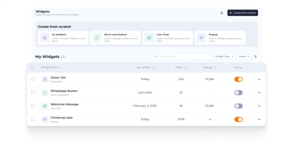Open three-dot menu for Oscar 1.04
The width and height of the screenshot is (293, 149).
pos(259,79)
